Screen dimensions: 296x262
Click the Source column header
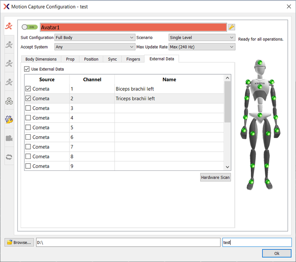pyautogui.click(x=47, y=79)
